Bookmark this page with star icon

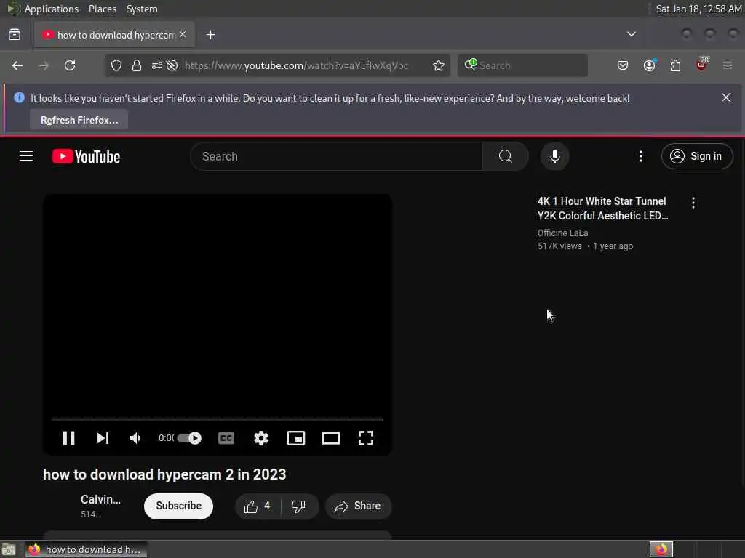(x=439, y=65)
